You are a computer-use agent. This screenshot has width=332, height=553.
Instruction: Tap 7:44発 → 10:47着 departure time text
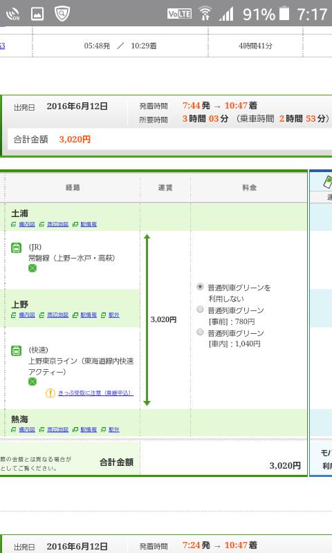click(x=220, y=106)
